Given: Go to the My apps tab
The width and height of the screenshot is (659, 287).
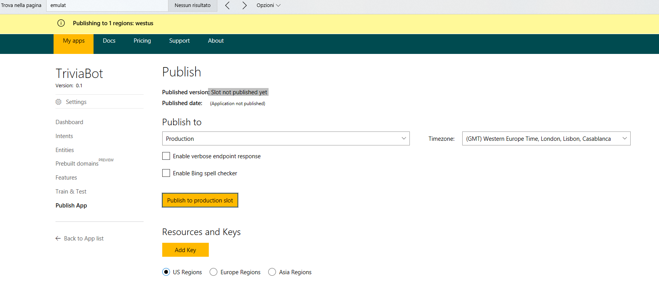Looking at the screenshot, I should (x=74, y=41).
